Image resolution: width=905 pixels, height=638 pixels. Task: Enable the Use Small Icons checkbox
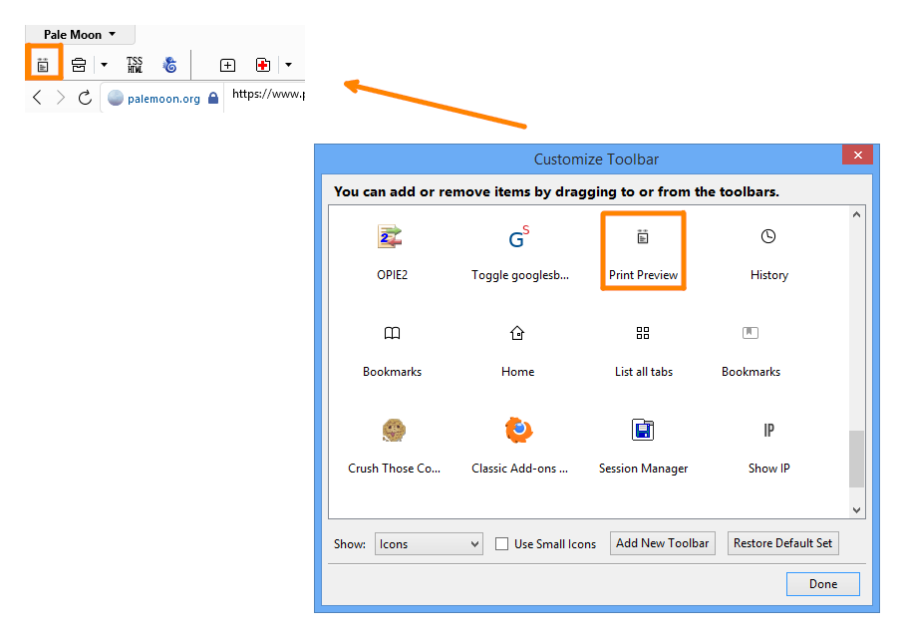502,544
